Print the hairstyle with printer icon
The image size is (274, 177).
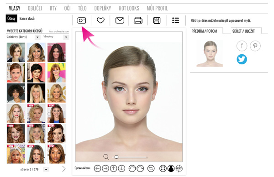tap(138, 21)
